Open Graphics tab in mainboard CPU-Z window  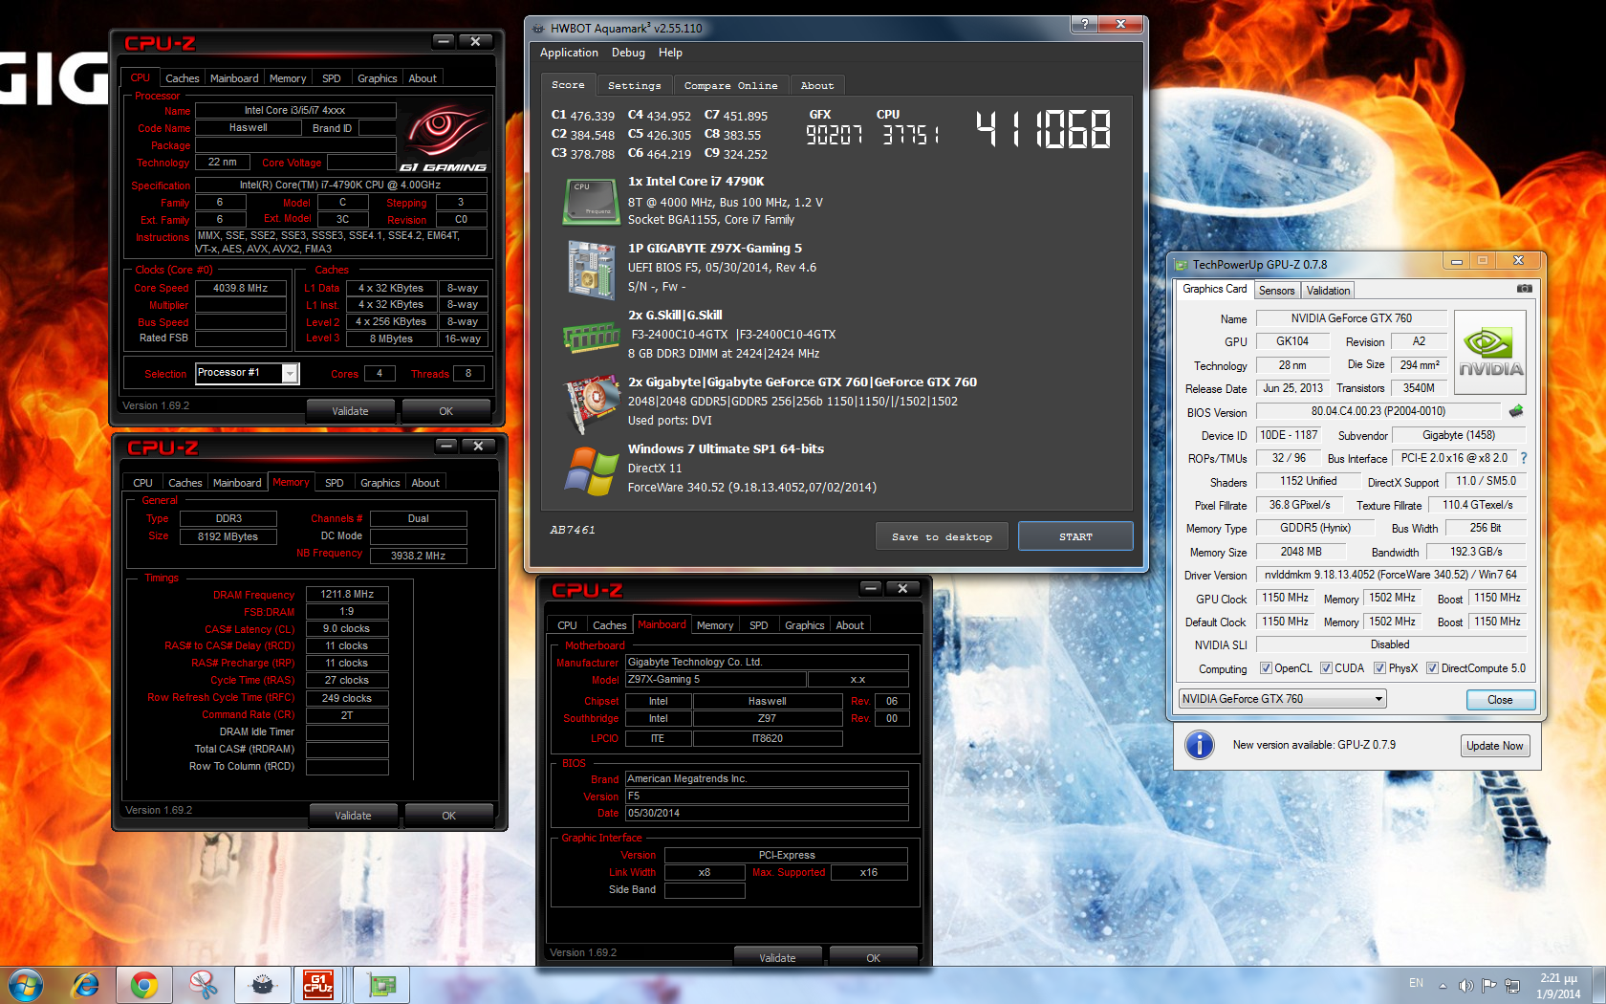(804, 625)
